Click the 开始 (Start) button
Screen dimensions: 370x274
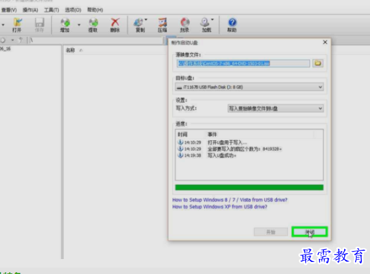click(270, 232)
